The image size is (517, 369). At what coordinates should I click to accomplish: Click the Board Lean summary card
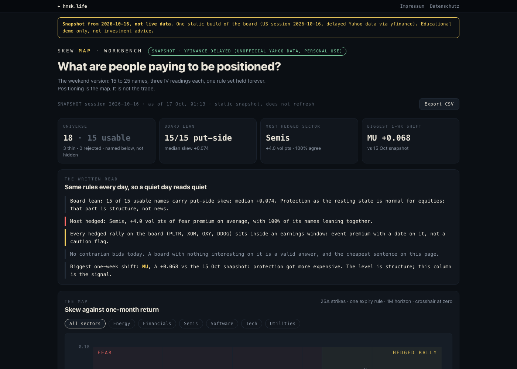click(208, 141)
